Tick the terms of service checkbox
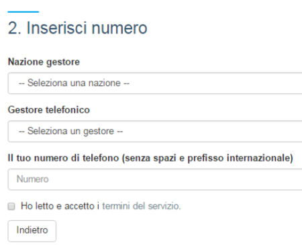Screen dimensions: 302x245 pos(11,206)
